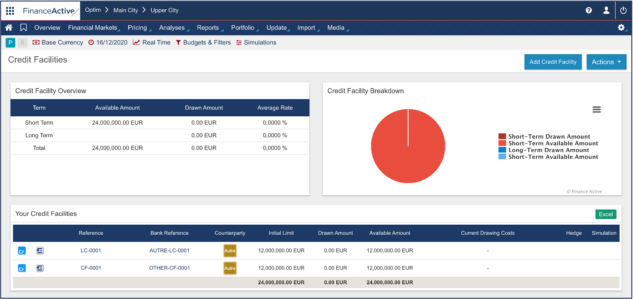This screenshot has height=299, width=633.
Task: Toggle the B mode button
Action: [x=23, y=42]
